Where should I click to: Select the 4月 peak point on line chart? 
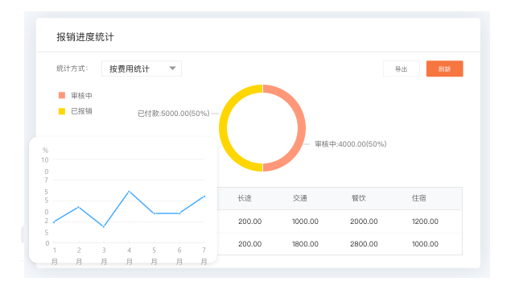129,192
